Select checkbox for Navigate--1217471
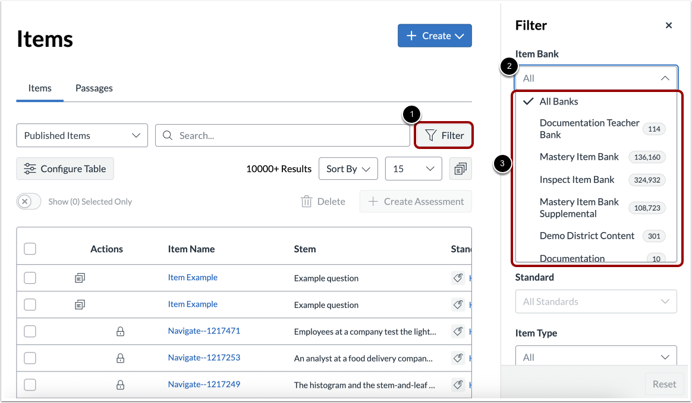Image resolution: width=692 pixels, height=403 pixels. (x=30, y=331)
